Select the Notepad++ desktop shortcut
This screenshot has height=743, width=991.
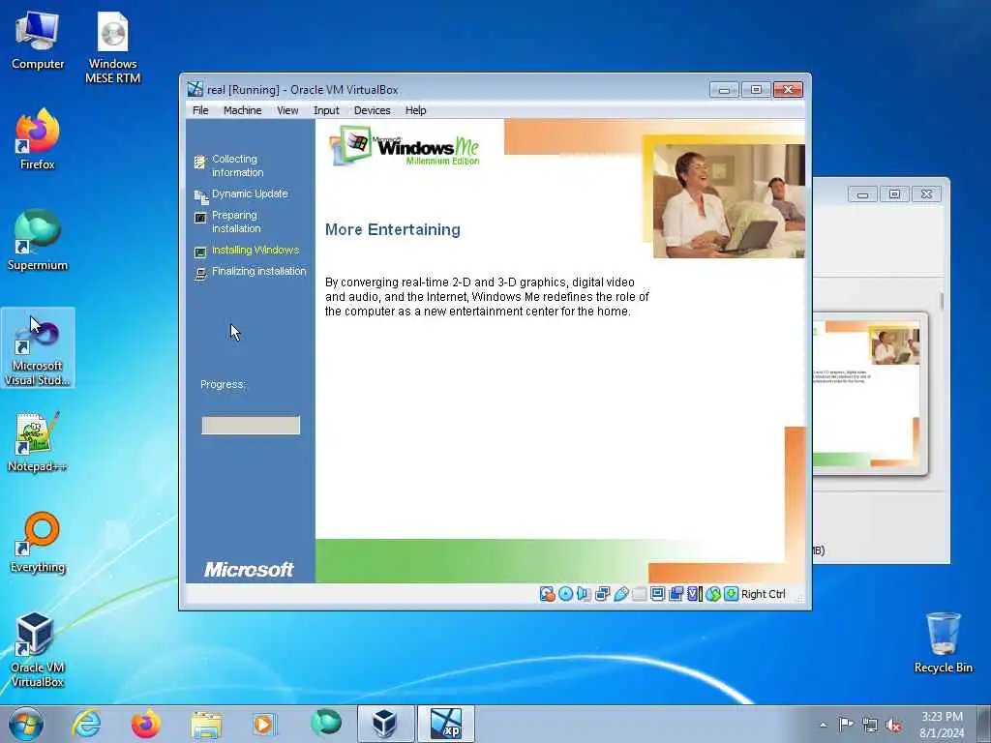(x=38, y=441)
